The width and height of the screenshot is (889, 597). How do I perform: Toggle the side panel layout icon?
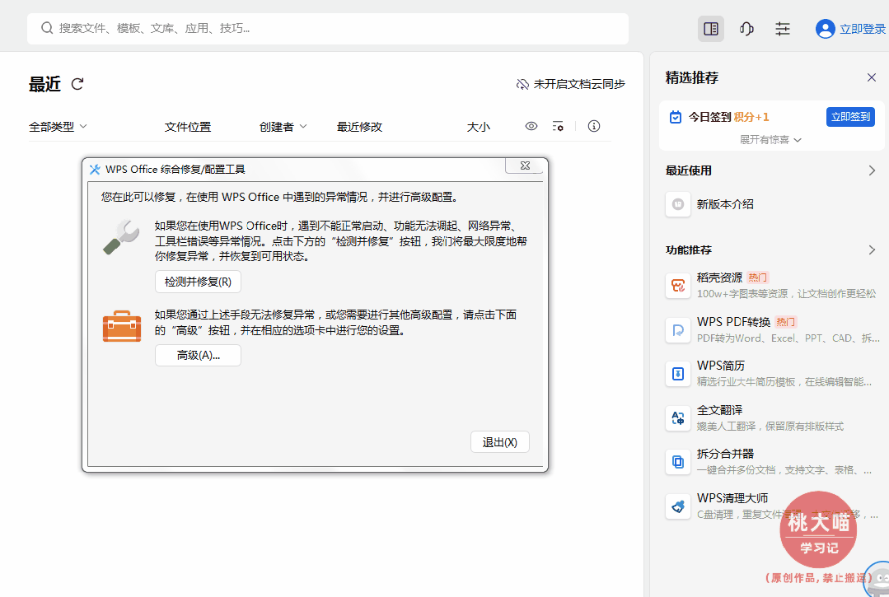point(710,29)
